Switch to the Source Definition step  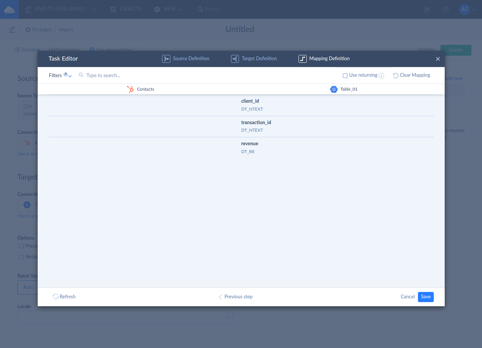tap(186, 59)
